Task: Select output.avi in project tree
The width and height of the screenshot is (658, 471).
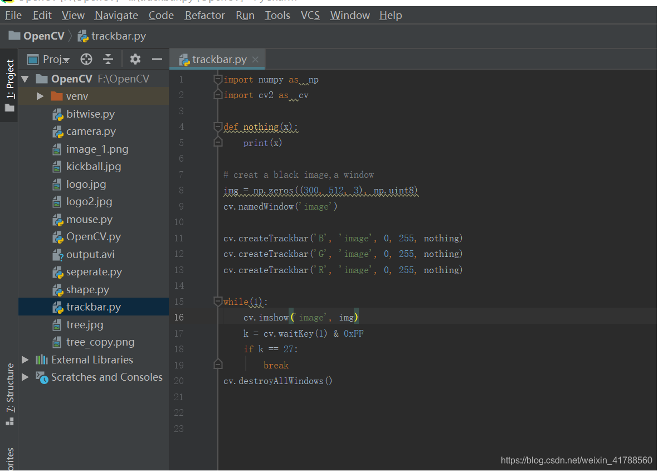Action: pos(90,254)
